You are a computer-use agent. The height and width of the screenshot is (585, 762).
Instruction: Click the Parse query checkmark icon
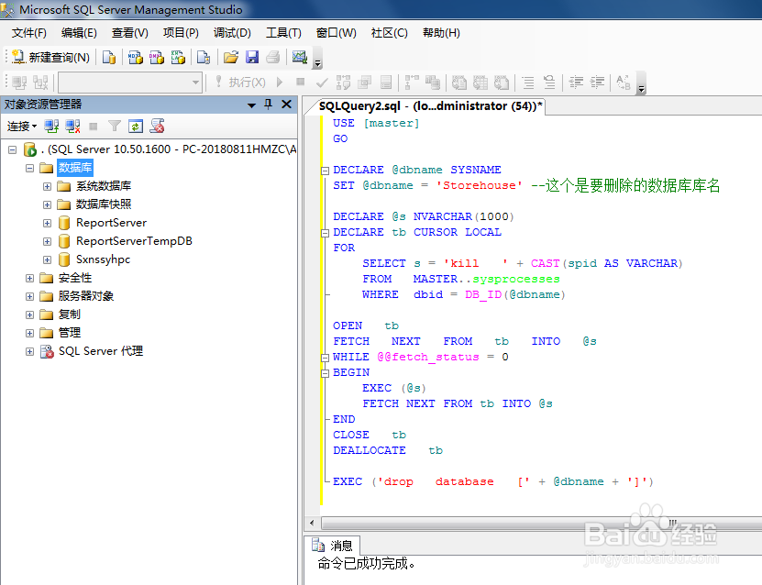click(x=321, y=82)
